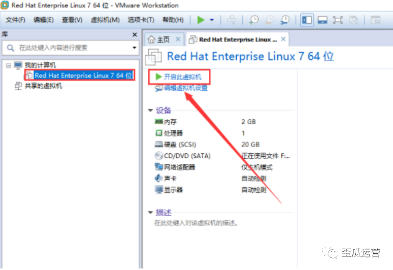
Task: Toggle the thumbnail bar view icon
Action: coord(322,20)
